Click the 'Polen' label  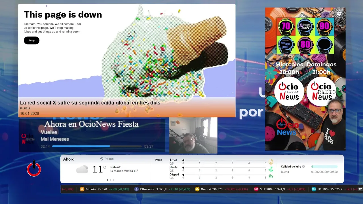[x=159, y=160]
